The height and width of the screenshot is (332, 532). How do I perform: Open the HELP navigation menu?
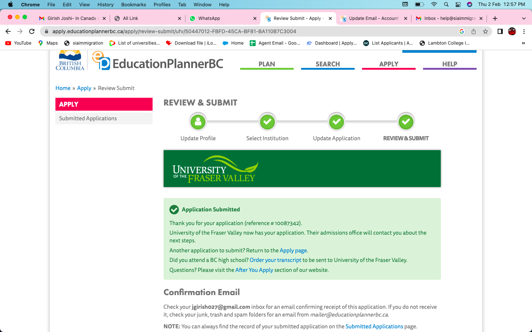(x=450, y=64)
